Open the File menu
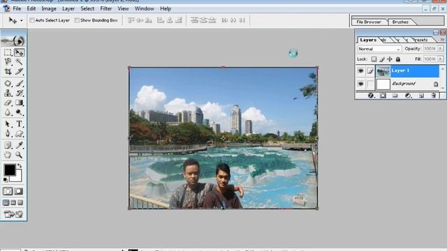This screenshot has width=447, height=251. point(17,9)
